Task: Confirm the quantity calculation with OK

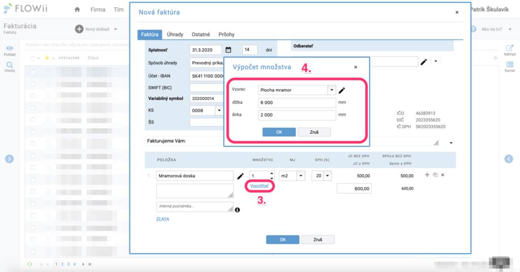Action: 279,132
